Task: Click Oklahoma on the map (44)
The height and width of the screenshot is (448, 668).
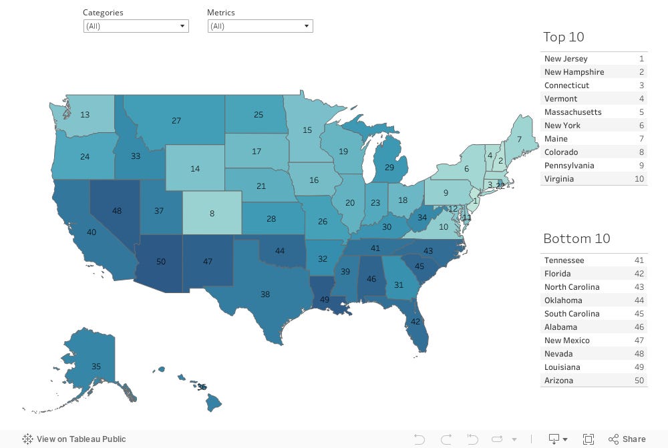Action: point(280,251)
